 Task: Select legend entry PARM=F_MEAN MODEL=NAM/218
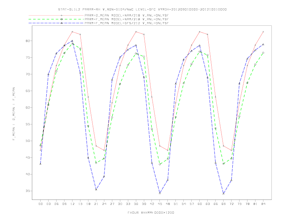point(126,19)
